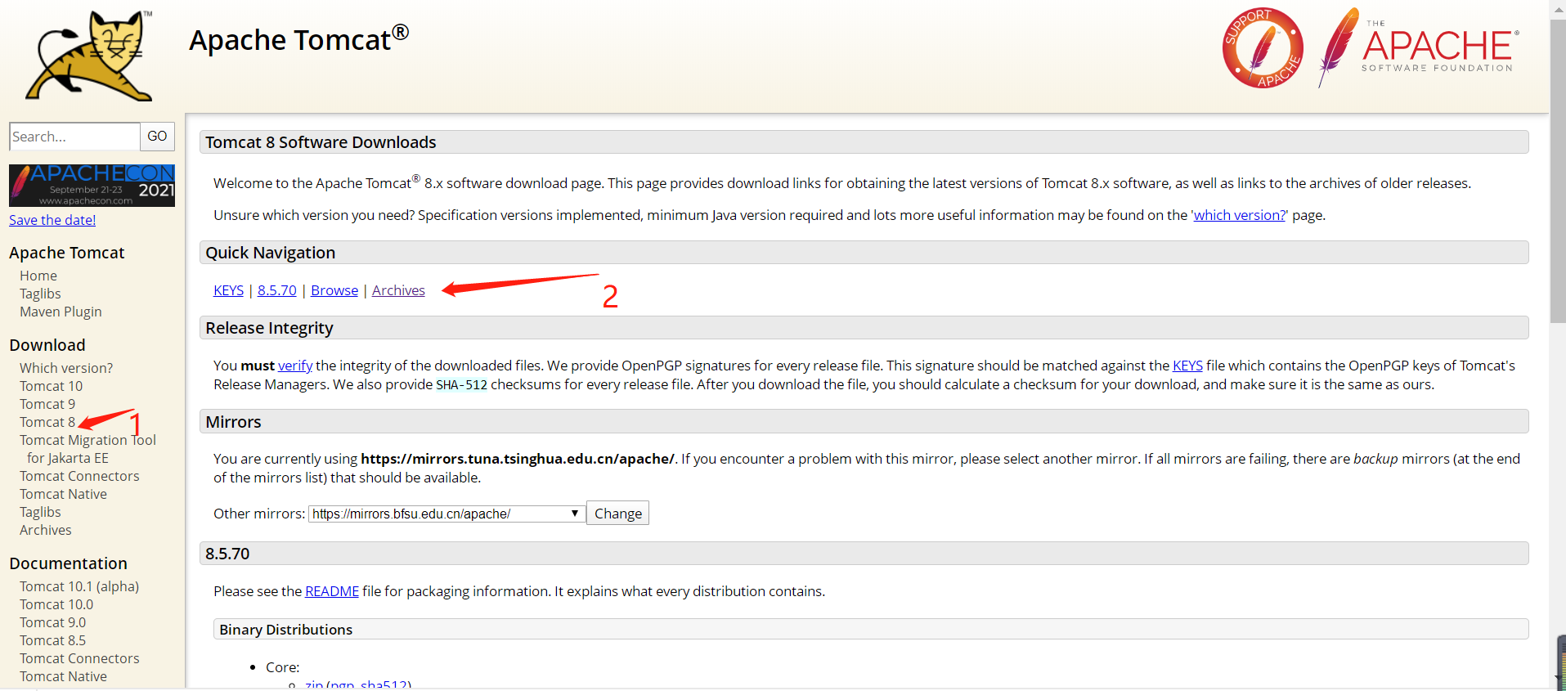Open Archives in Download sidebar

click(x=46, y=530)
